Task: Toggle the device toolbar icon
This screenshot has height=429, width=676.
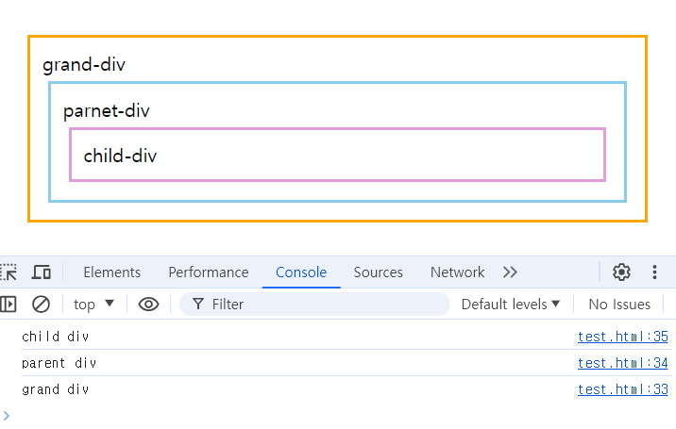Action: click(42, 272)
